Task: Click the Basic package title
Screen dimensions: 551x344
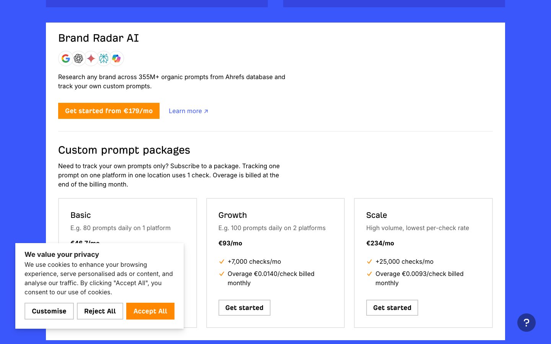Action: tap(80, 215)
